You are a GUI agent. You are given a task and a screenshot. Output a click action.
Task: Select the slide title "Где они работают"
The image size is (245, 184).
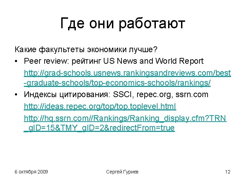pyautogui.click(x=122, y=24)
